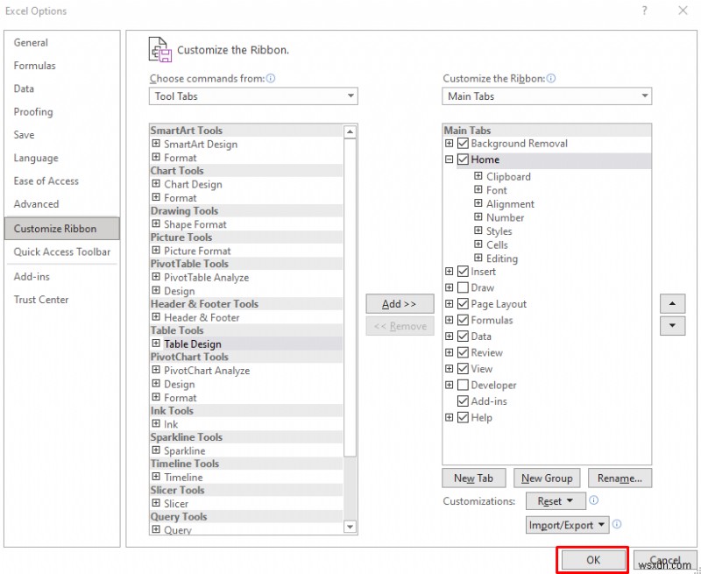
Task: Click the commands list scrollbar thumb
Action: (350, 298)
